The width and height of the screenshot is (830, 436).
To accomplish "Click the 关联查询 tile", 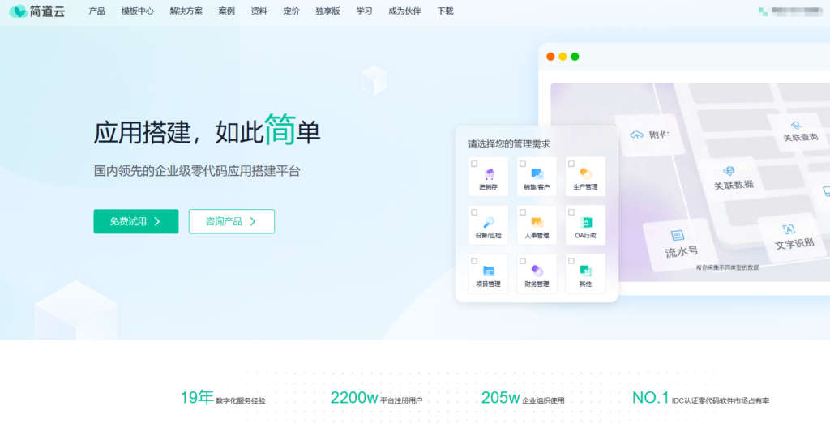I will [800, 132].
